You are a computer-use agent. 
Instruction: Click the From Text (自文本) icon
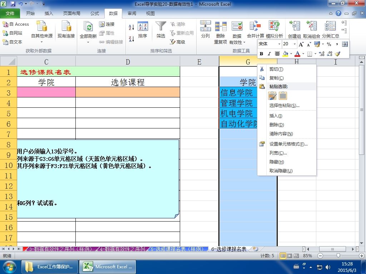[x=5, y=42]
